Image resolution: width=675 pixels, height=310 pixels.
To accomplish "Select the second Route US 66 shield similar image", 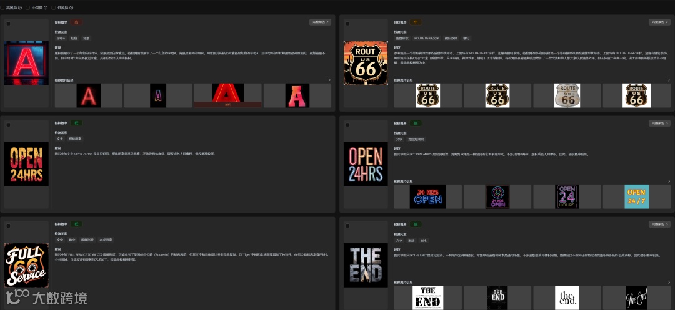I will pos(497,95).
